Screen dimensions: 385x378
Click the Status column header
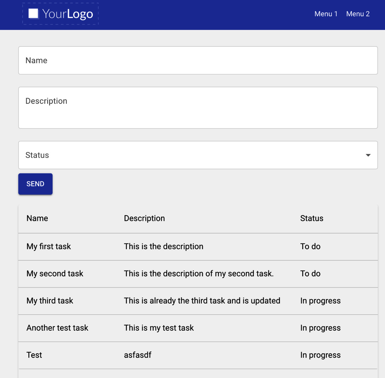point(312,218)
